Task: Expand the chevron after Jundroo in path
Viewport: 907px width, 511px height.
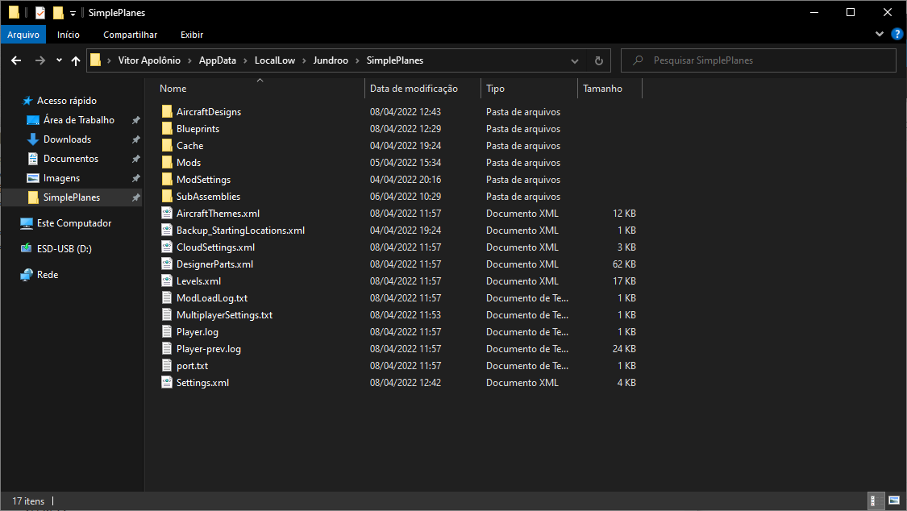Action: click(x=357, y=60)
